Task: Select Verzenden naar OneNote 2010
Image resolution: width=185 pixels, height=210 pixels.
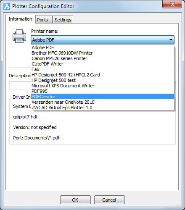Action: click(103, 102)
